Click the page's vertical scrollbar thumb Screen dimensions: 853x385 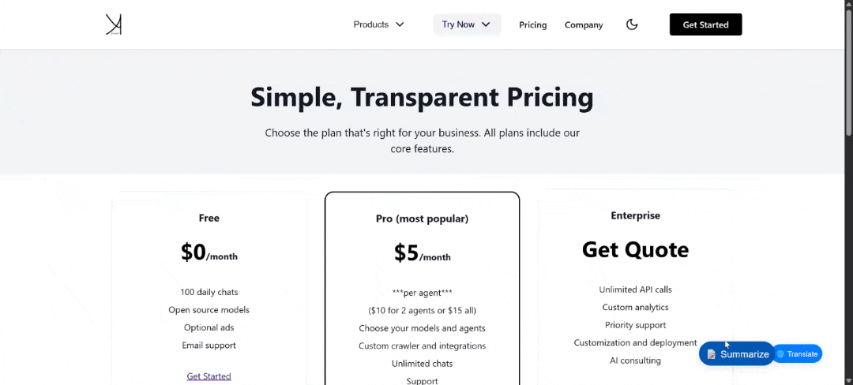point(848,71)
